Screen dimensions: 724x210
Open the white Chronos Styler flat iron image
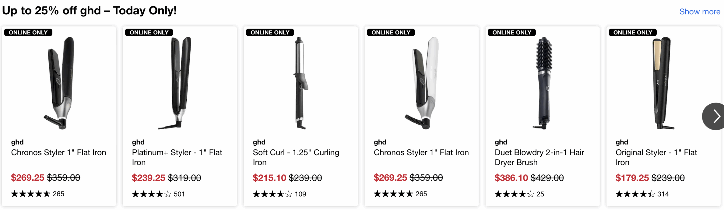(422, 83)
